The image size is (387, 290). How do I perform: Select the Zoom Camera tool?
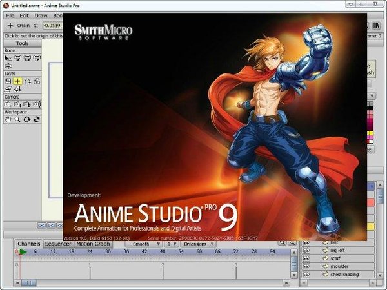(17, 104)
